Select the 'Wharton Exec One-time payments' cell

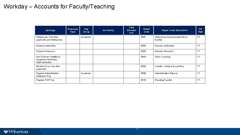(50, 68)
